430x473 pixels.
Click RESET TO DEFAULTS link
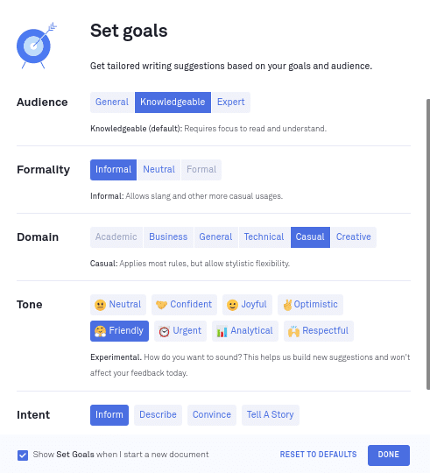point(318,455)
